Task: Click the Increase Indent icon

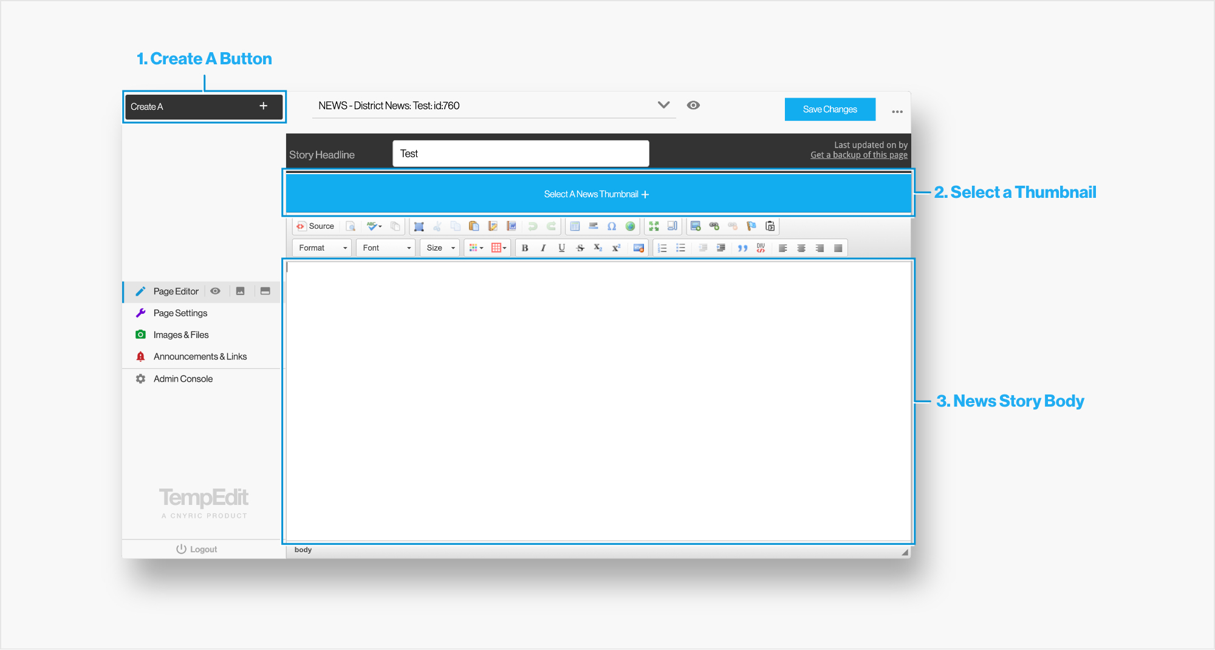Action: pos(721,248)
